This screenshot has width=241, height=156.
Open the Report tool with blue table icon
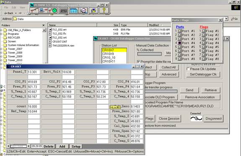click(x=74, y=10)
